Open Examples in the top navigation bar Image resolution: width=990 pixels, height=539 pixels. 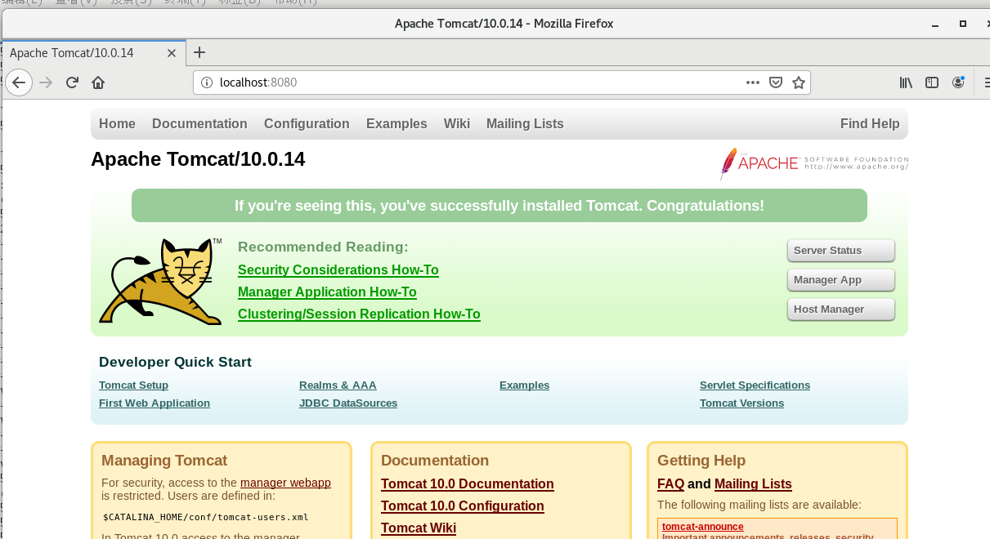point(396,124)
